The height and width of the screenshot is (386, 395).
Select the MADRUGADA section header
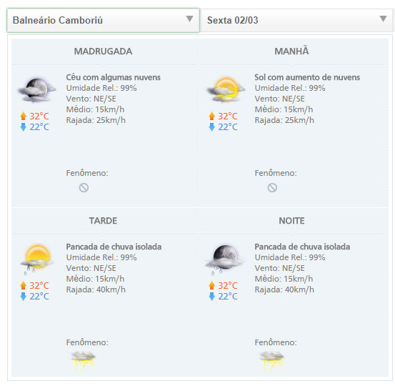pos(103,51)
